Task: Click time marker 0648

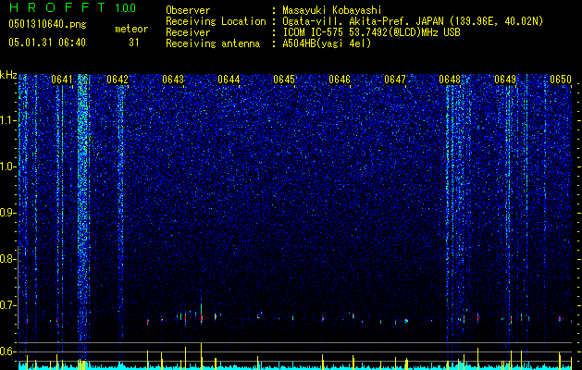Action: [x=450, y=80]
